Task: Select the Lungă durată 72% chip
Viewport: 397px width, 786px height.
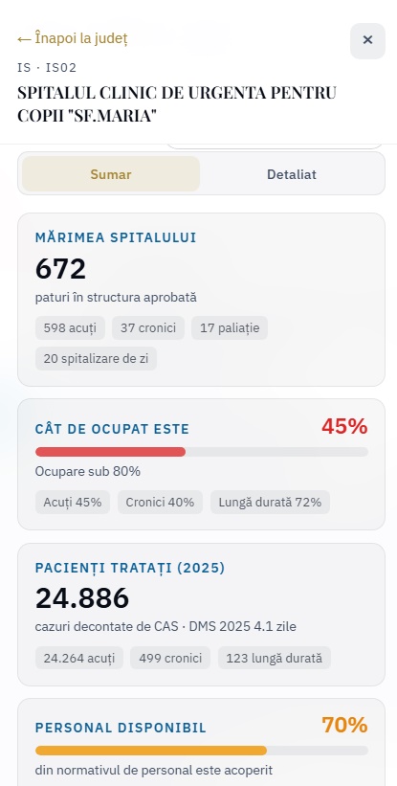Action: [270, 502]
